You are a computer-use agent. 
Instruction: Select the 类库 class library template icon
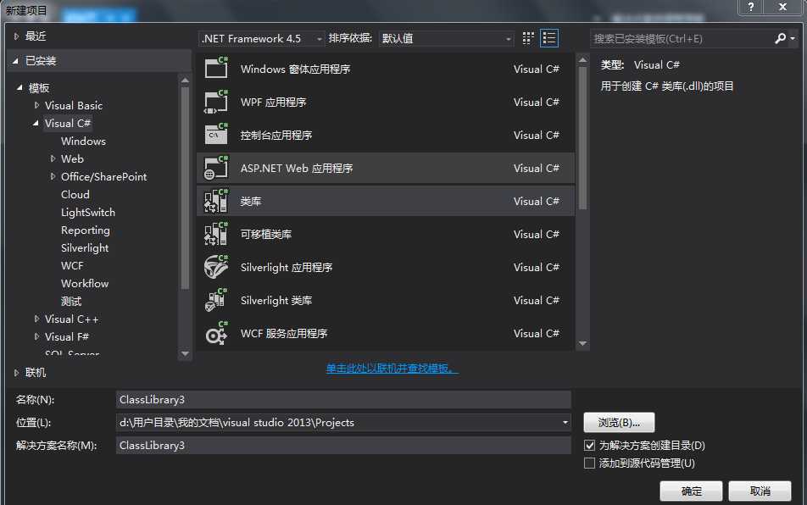click(216, 201)
